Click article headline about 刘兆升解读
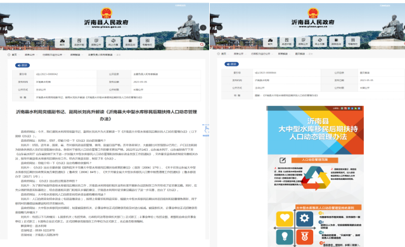Image resolution: width=405 pixels, height=247 pixels. pos(106,115)
